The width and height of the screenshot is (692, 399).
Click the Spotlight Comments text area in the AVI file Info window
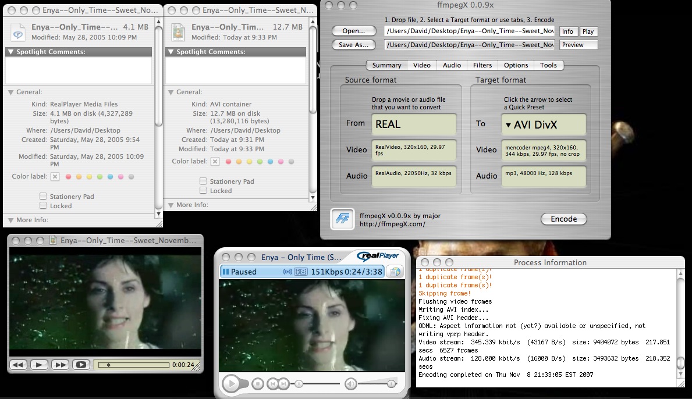[x=236, y=70]
